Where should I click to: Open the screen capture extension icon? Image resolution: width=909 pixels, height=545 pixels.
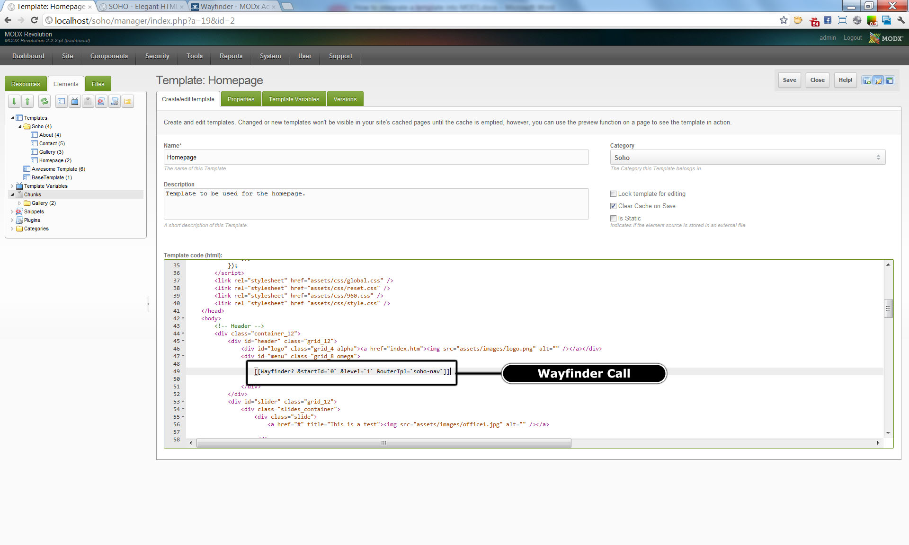(842, 20)
